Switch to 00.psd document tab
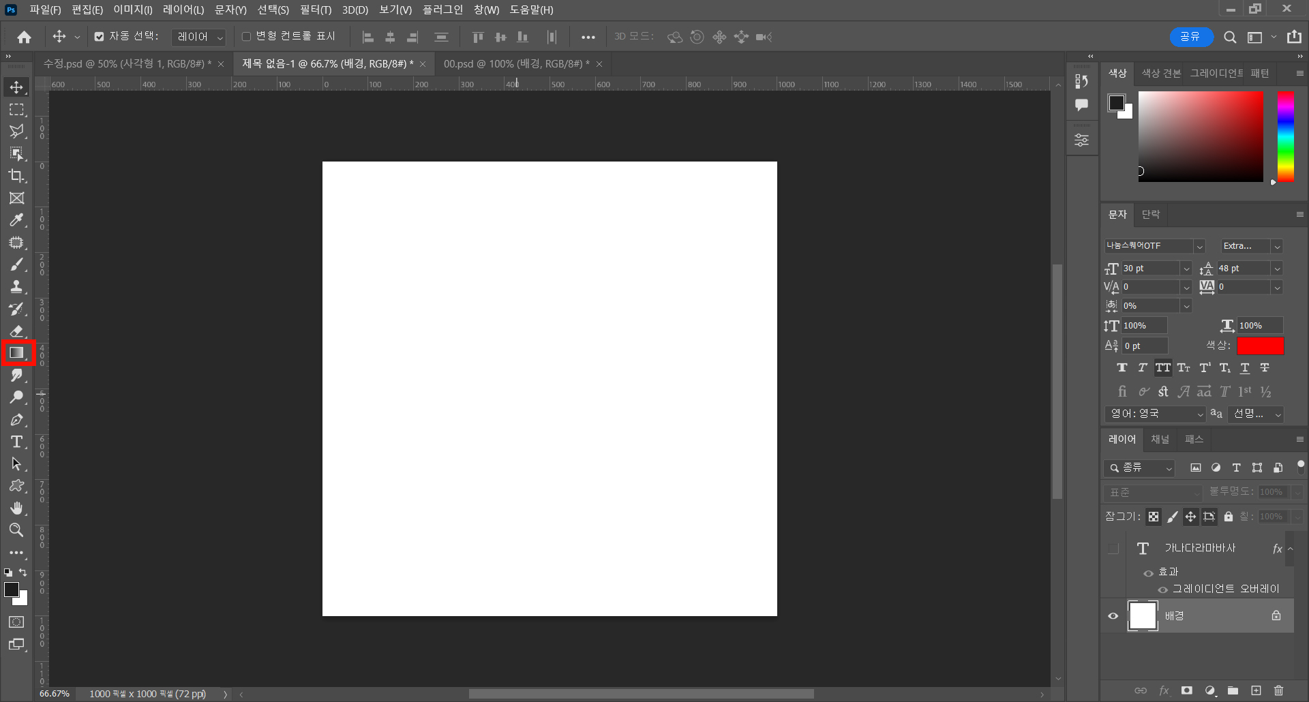This screenshot has height=702, width=1309. 517,64
